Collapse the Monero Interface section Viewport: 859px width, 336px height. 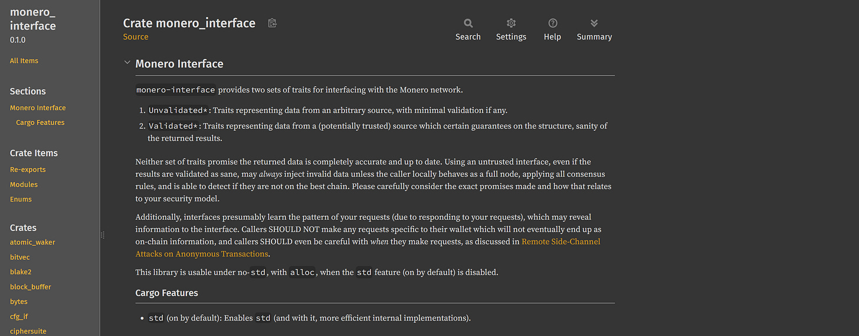tap(127, 63)
